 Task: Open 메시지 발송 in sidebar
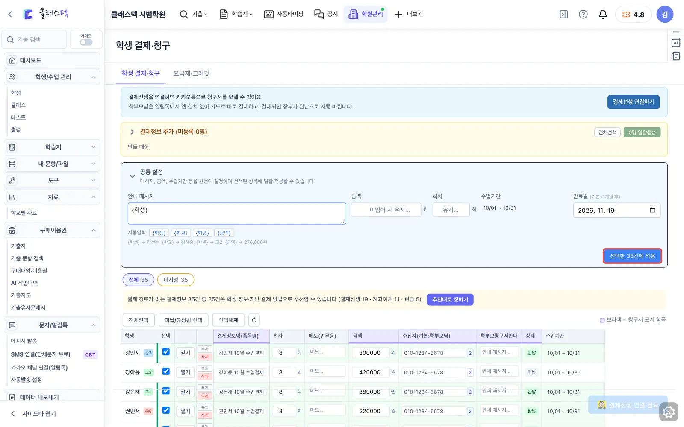[x=24, y=341]
